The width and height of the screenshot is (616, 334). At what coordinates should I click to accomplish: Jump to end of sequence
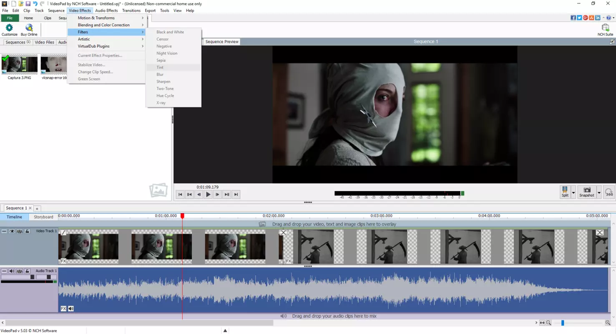coord(236,194)
